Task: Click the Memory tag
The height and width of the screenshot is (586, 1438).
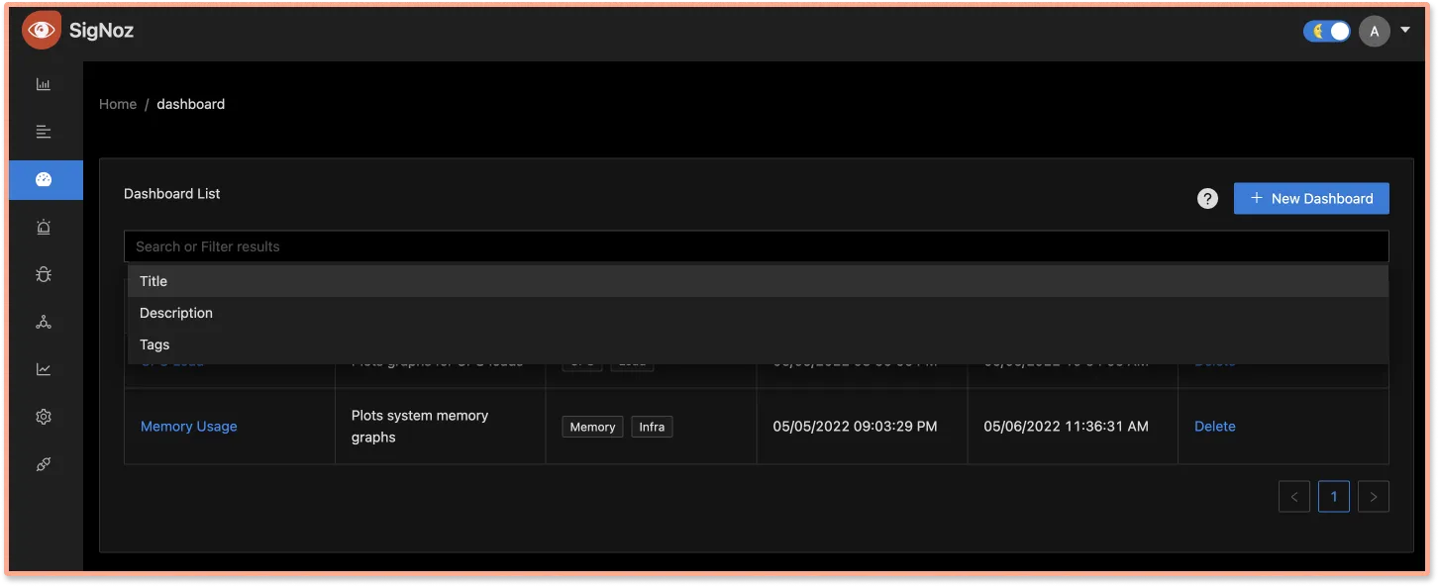Action: (592, 427)
